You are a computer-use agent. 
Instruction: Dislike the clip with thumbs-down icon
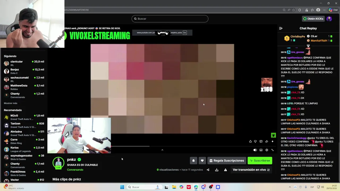(x=255, y=141)
